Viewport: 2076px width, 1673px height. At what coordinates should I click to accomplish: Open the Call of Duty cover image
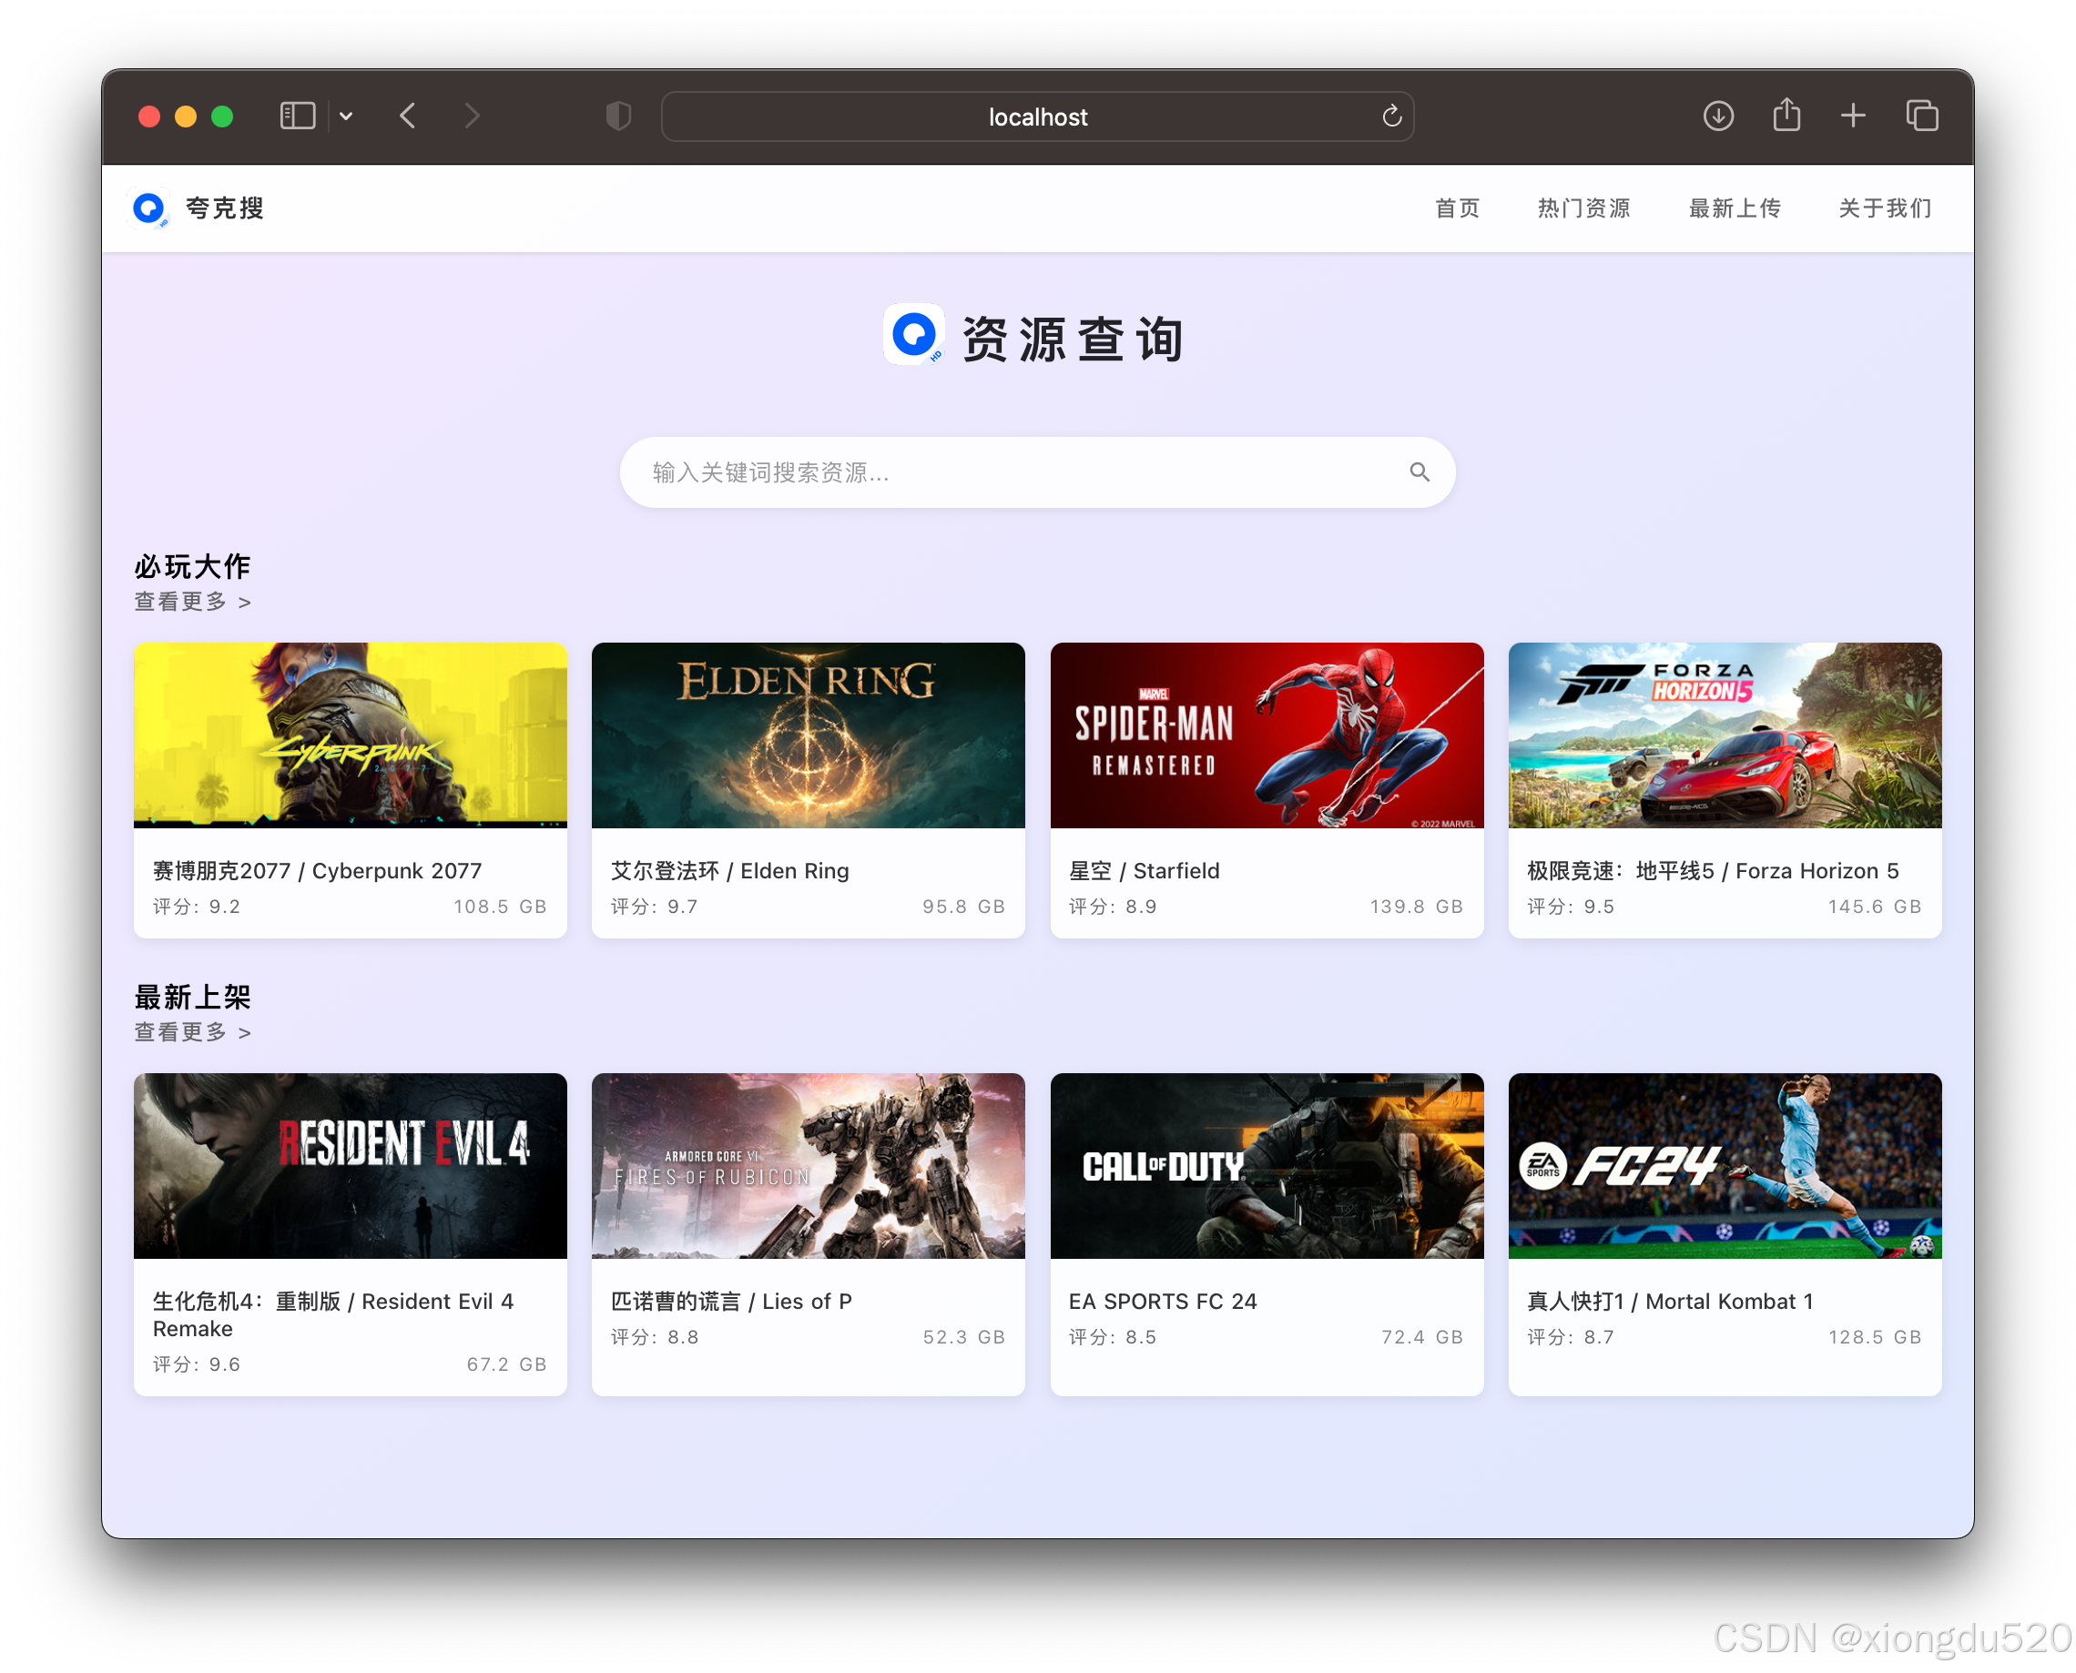pos(1267,1166)
